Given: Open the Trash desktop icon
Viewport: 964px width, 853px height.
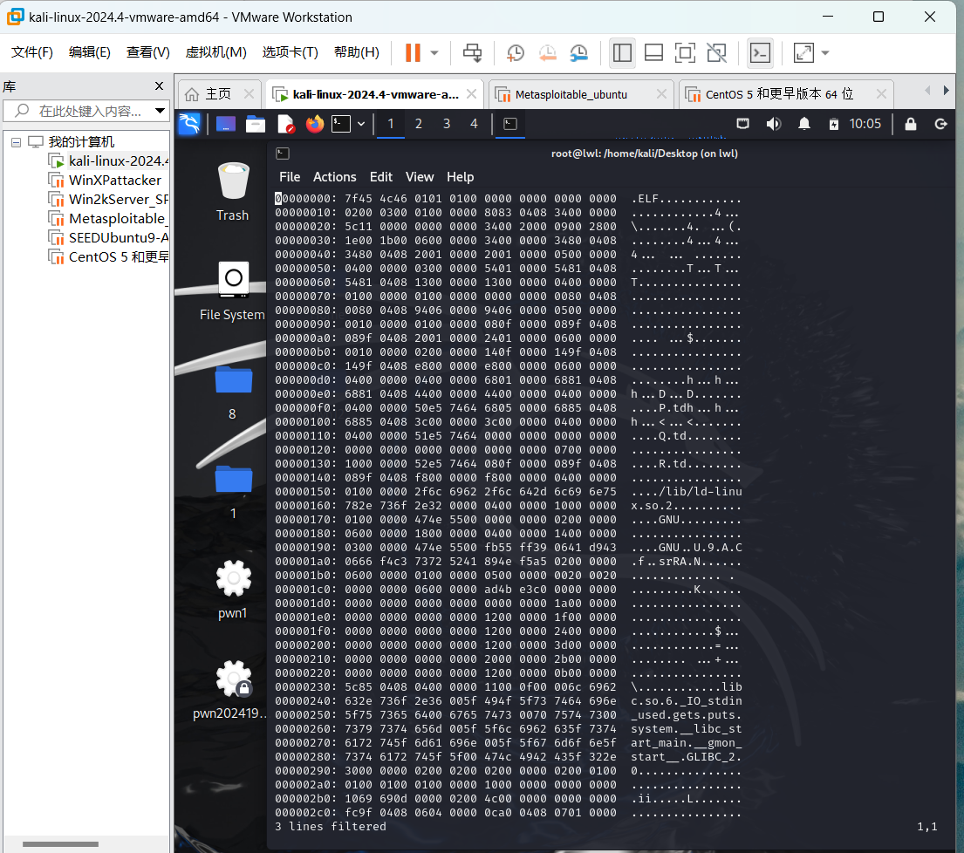Looking at the screenshot, I should 233,191.
